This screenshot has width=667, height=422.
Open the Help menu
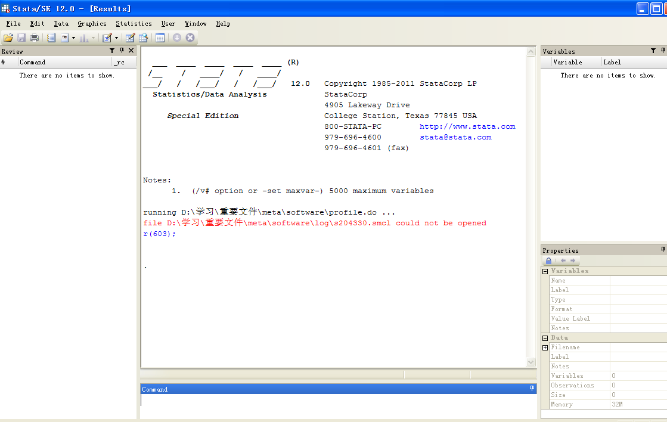click(223, 23)
